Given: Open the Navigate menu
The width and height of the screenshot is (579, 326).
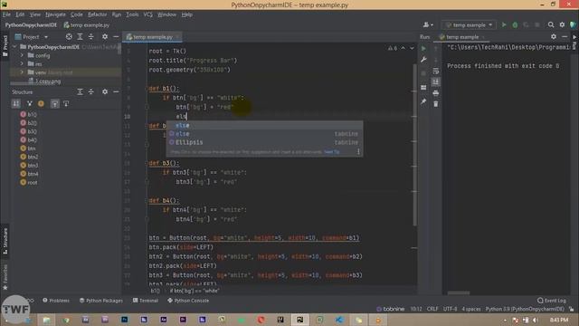Looking at the screenshot, I should [x=55, y=14].
